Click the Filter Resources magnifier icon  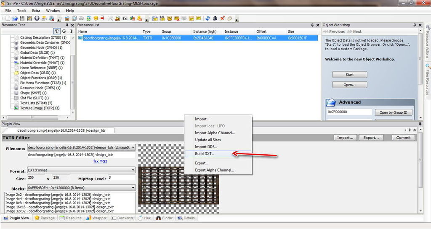click(x=428, y=66)
